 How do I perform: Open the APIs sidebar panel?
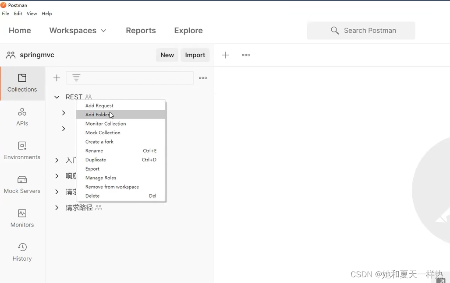(x=22, y=117)
